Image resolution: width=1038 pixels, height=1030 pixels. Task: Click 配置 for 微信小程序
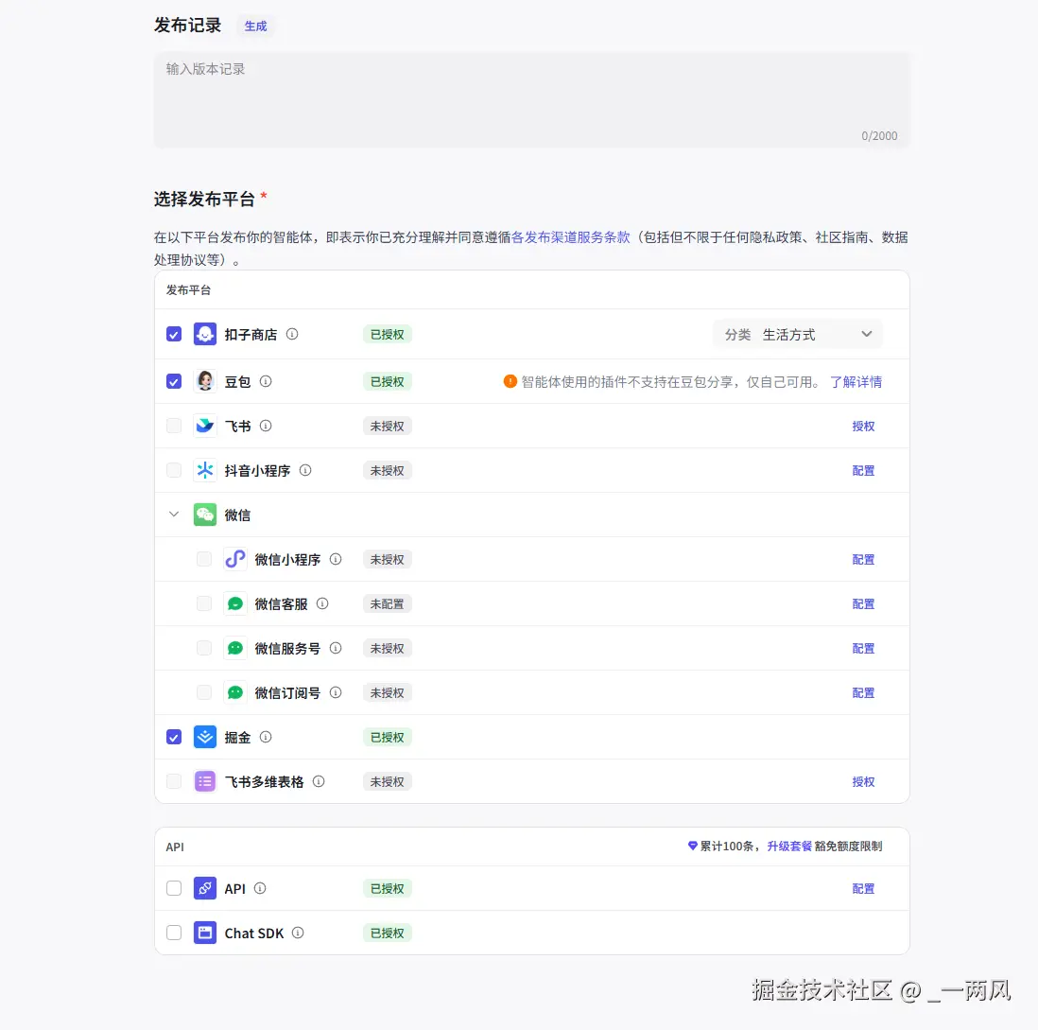(x=862, y=559)
